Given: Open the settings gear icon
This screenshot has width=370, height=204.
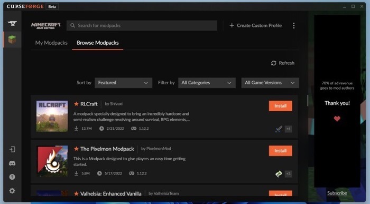Looking at the screenshot, I should 12,190.
